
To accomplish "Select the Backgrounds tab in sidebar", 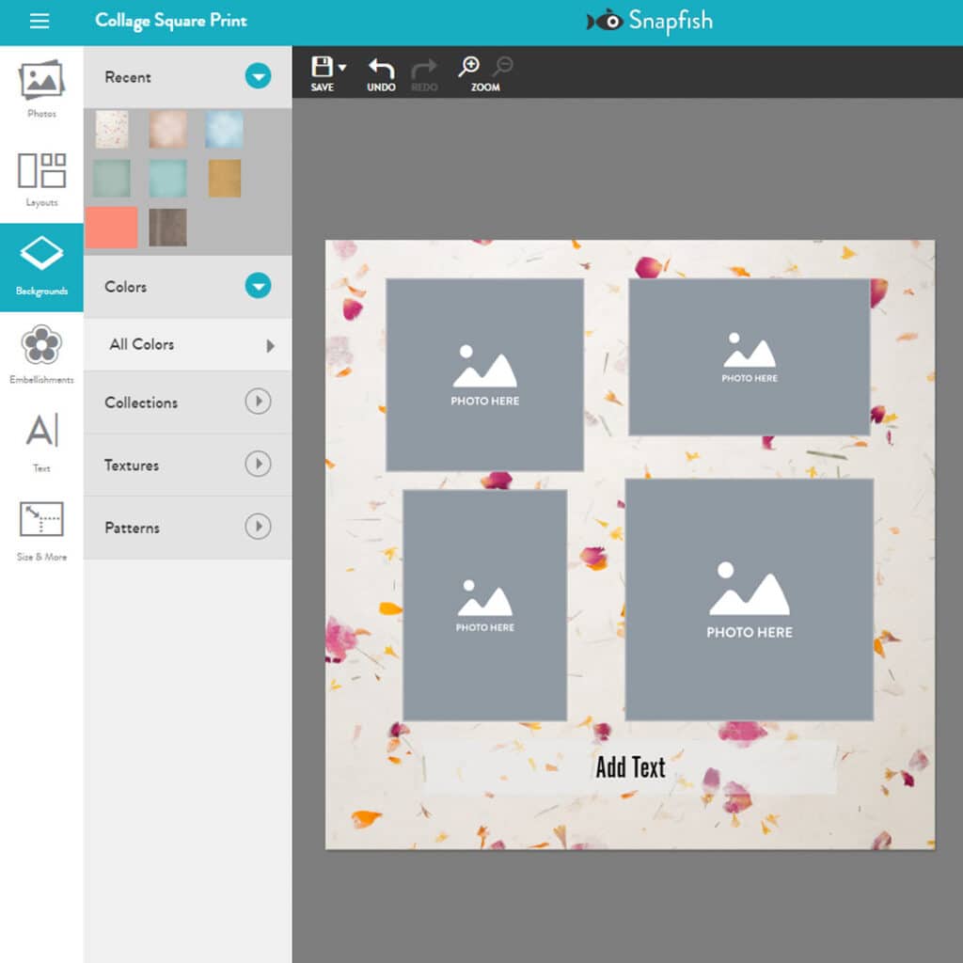I will click(41, 267).
